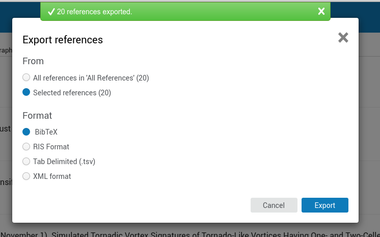Click the Cancel button

click(274, 205)
